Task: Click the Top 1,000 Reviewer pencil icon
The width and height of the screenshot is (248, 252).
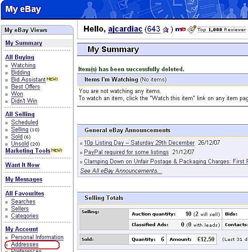Action: 192,29
